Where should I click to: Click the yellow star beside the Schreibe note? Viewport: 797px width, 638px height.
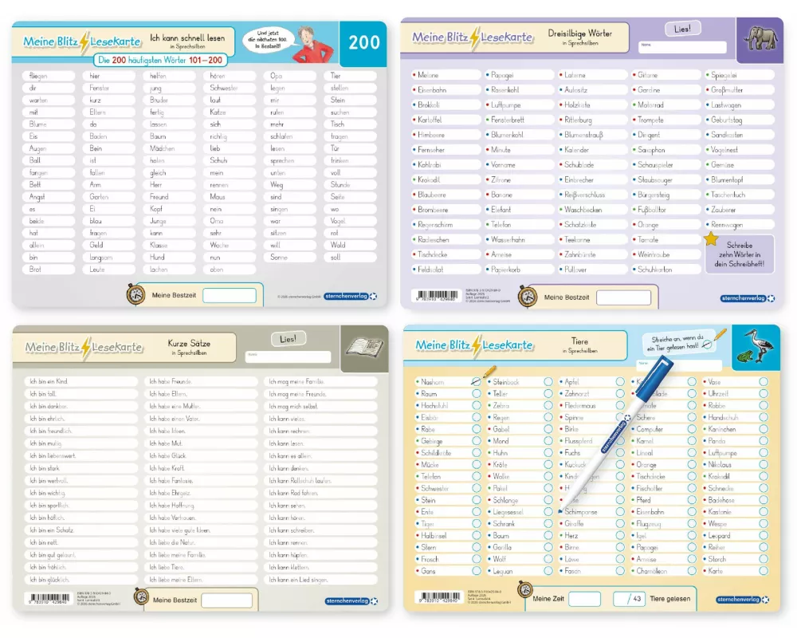(x=710, y=238)
